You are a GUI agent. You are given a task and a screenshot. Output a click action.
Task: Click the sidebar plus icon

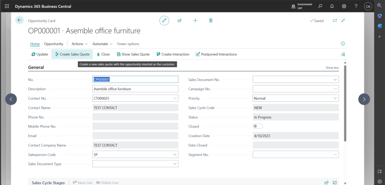tap(380, 36)
